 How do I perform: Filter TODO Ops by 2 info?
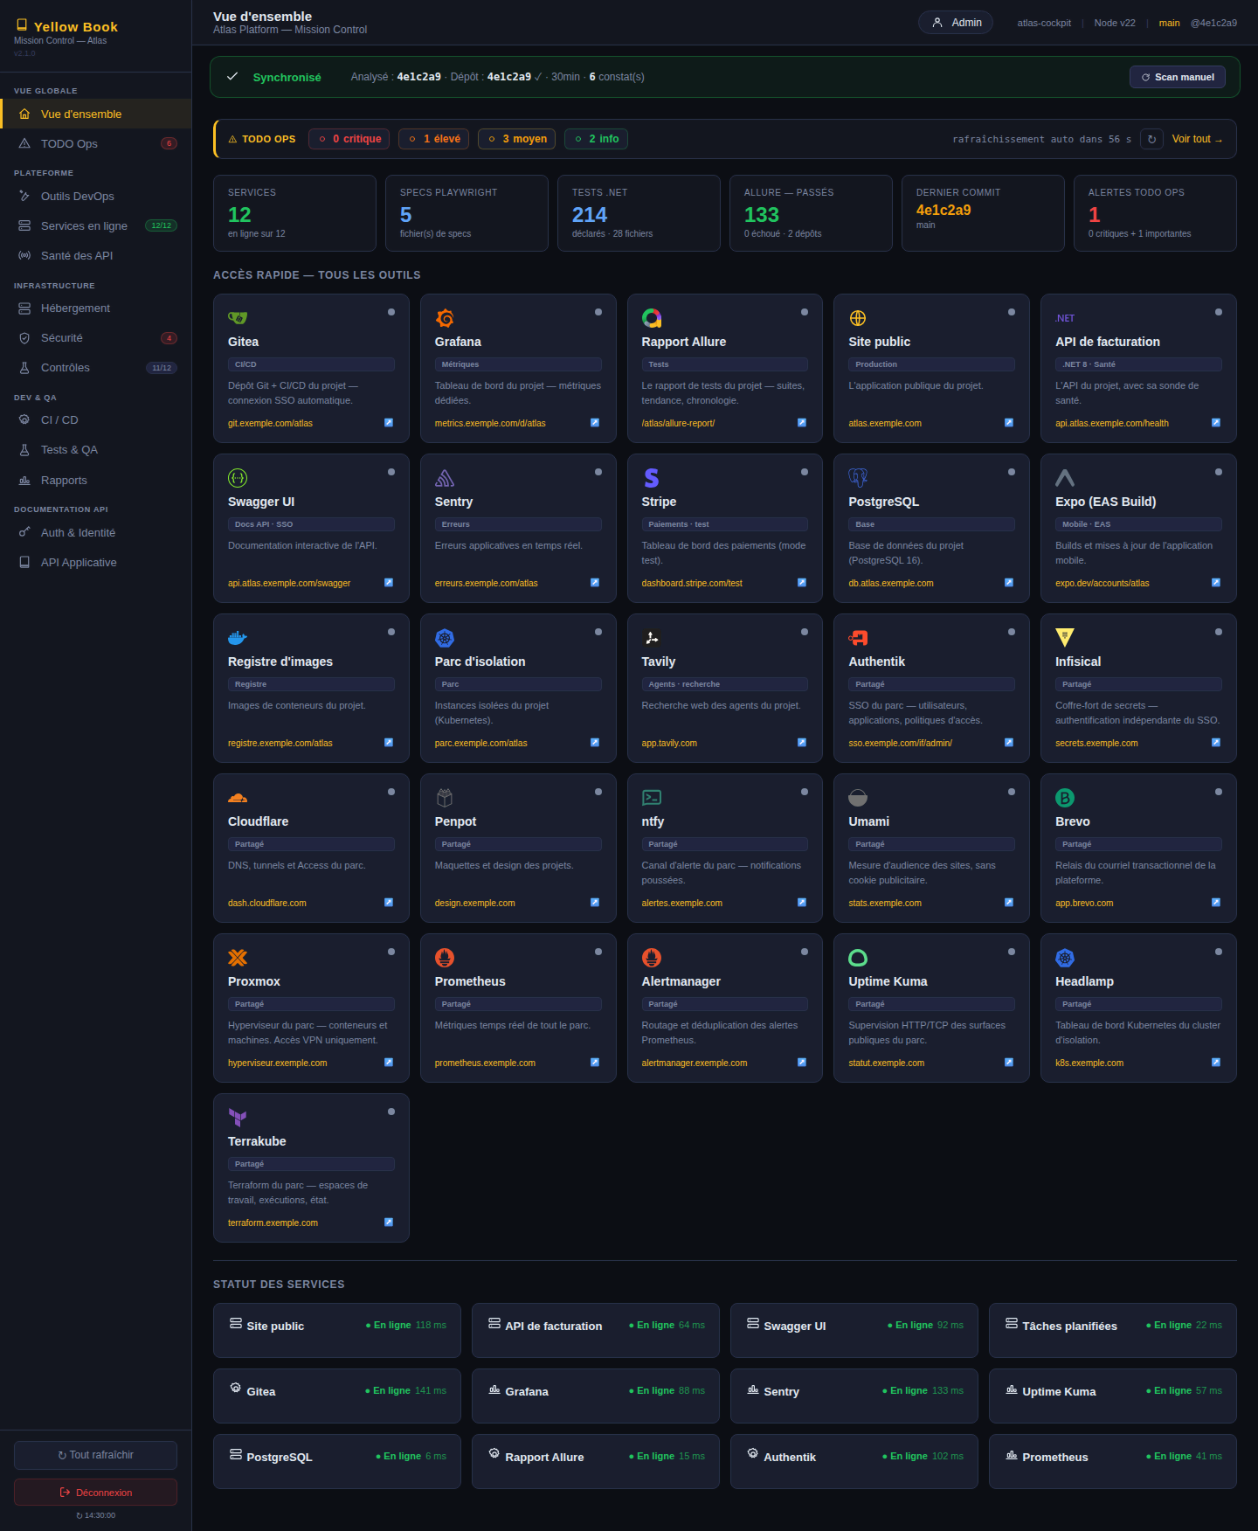pyautogui.click(x=596, y=139)
